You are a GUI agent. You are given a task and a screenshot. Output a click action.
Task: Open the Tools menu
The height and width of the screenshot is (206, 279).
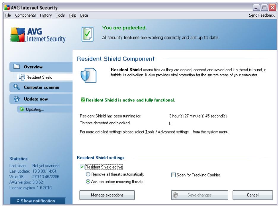(x=60, y=15)
